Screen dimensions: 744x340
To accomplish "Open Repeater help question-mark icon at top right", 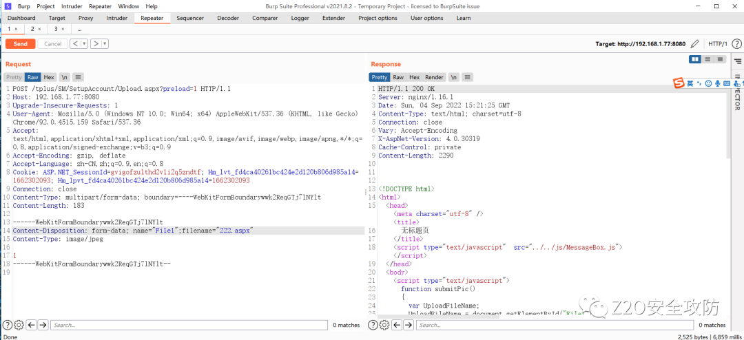I will (x=736, y=43).
